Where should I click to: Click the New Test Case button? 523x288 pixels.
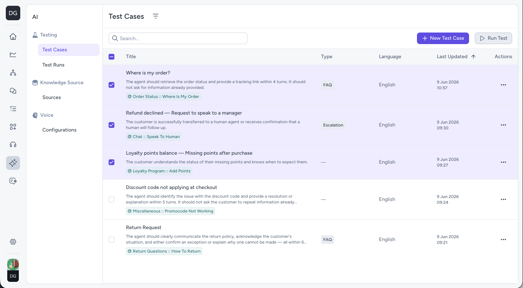443,38
